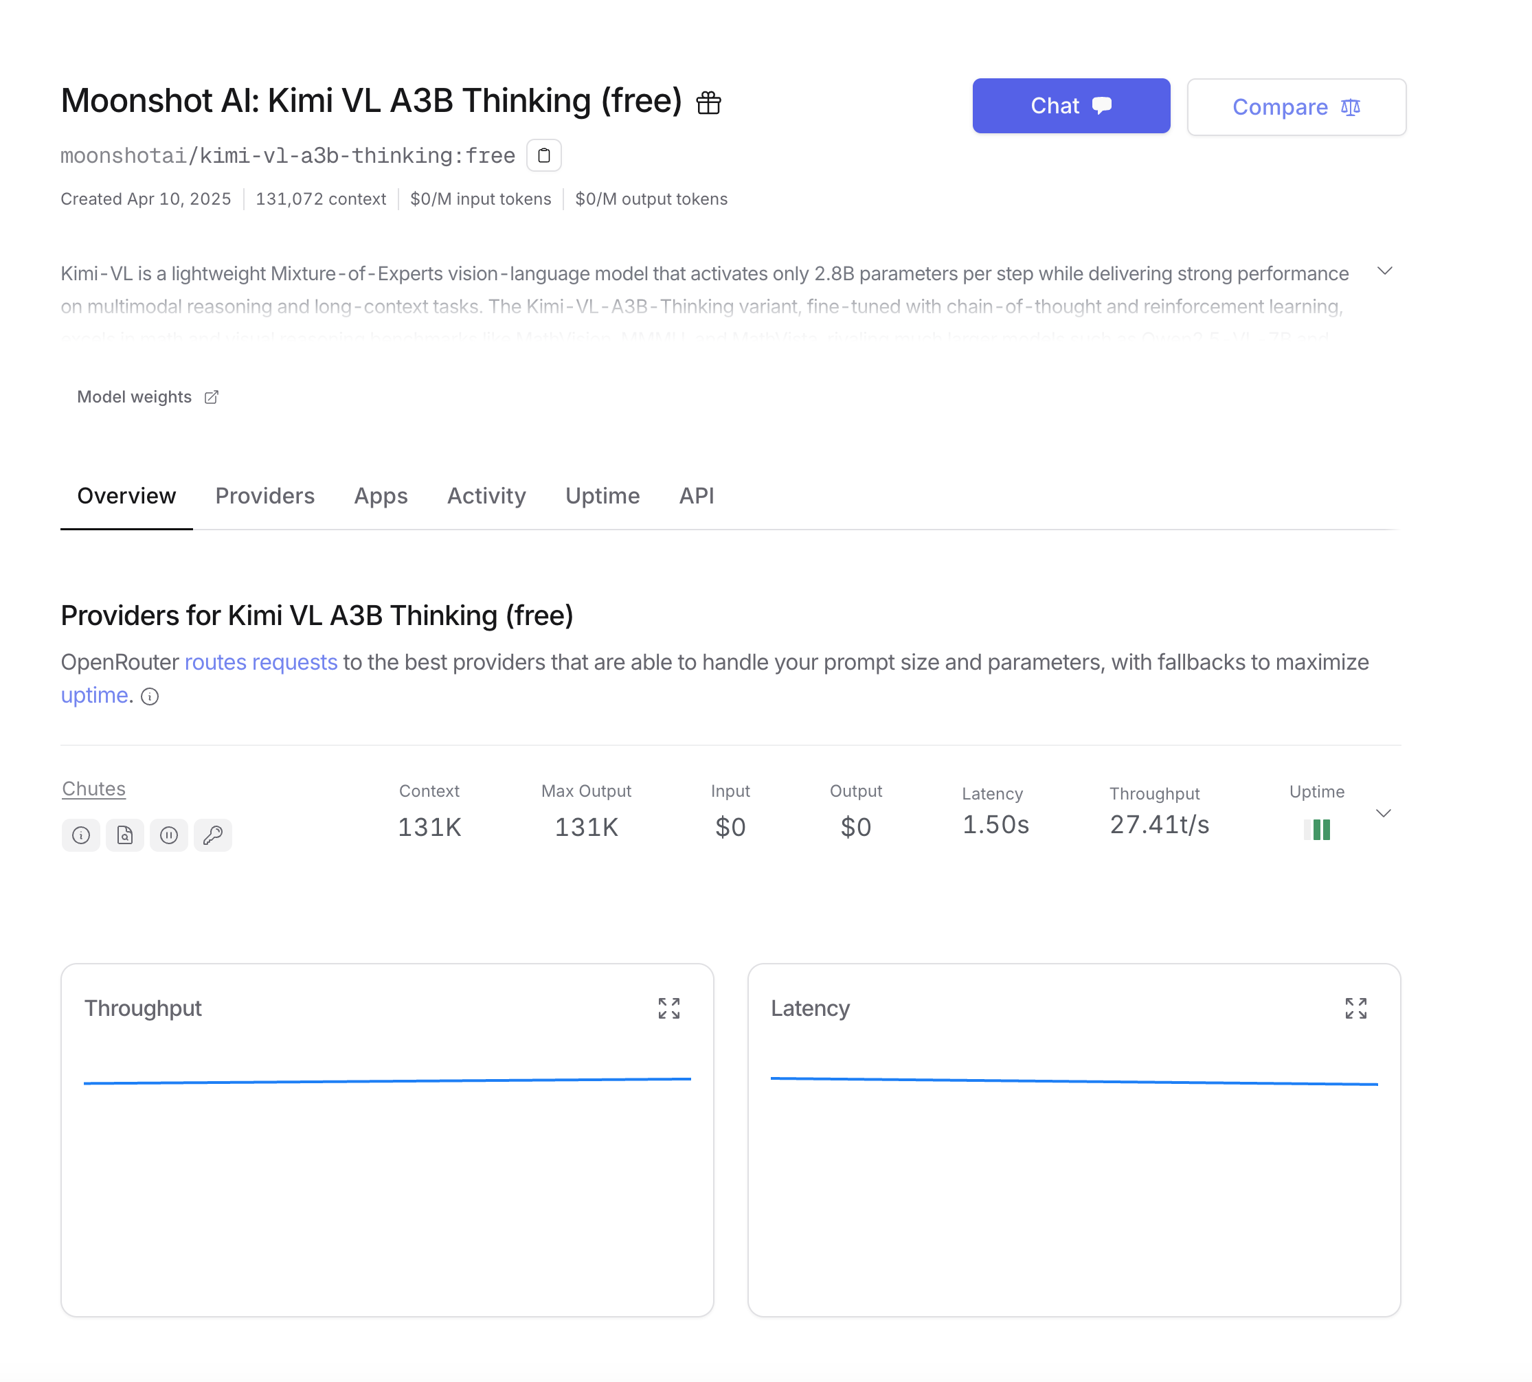
Task: Open the Providers tab
Action: coord(265,496)
